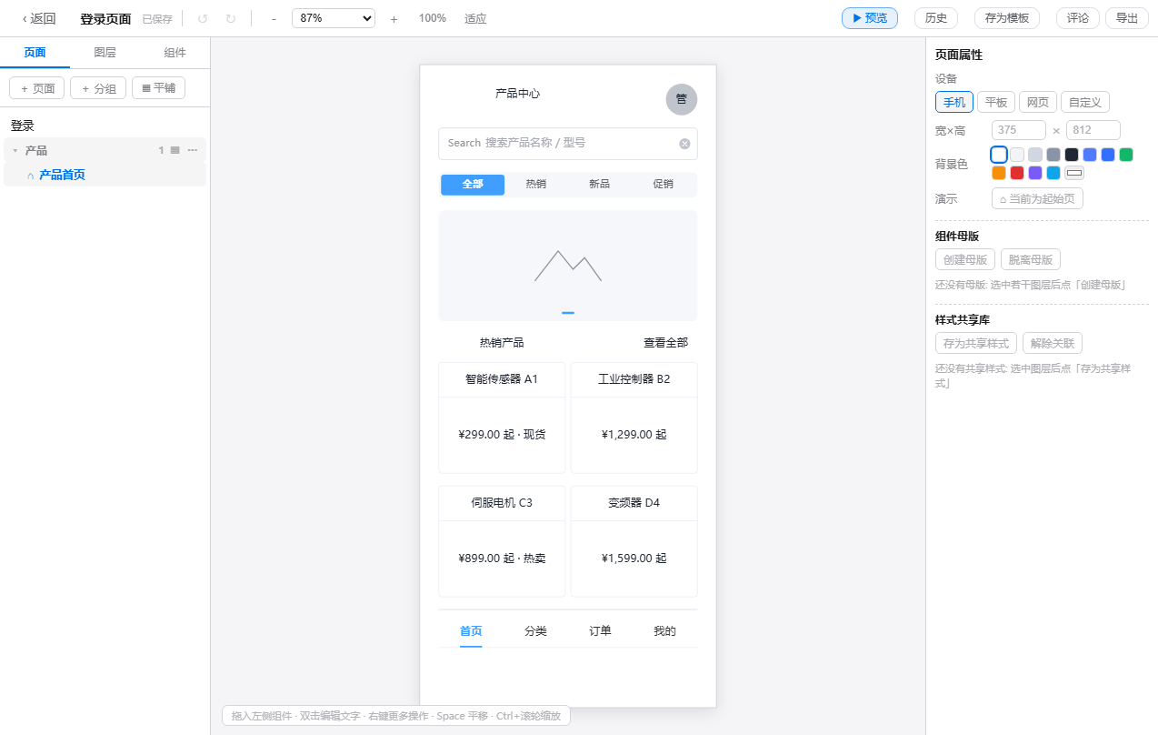
Task: Select 平板 tablet device option
Action: coord(996,102)
